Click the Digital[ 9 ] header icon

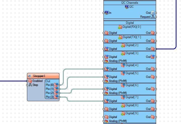pyautogui.click(x=123, y=113)
